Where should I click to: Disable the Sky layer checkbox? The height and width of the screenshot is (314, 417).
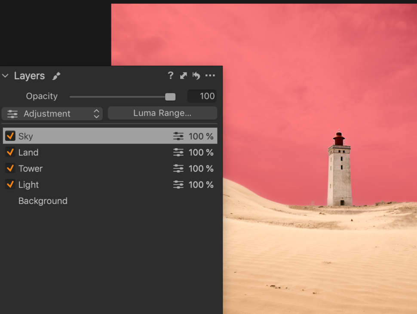(11, 136)
